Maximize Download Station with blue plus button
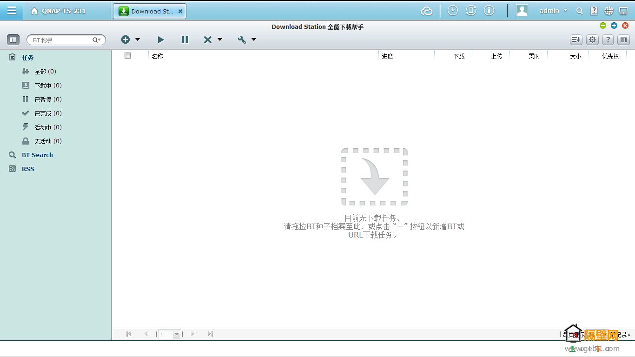Screen dimensions: 635x357 (x=614, y=26)
